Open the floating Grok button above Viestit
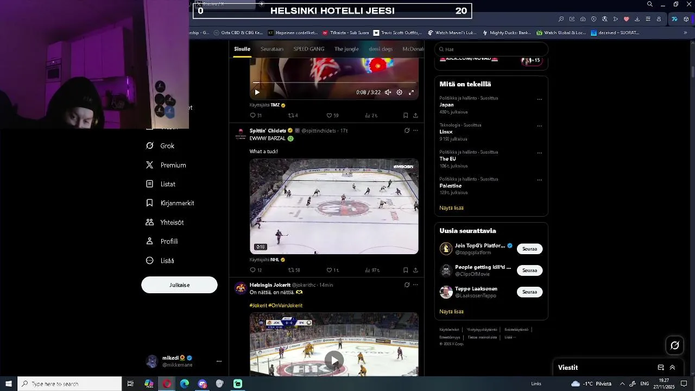695x391 pixels. (x=675, y=345)
